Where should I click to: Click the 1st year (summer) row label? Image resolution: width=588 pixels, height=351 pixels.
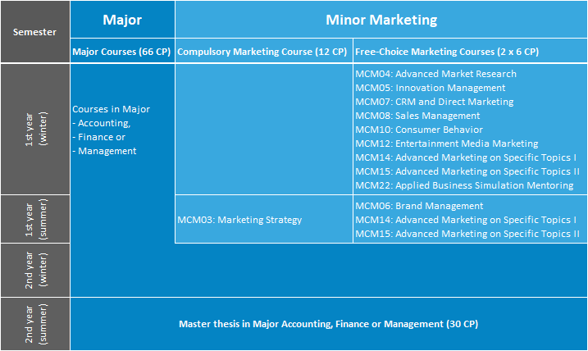point(35,219)
